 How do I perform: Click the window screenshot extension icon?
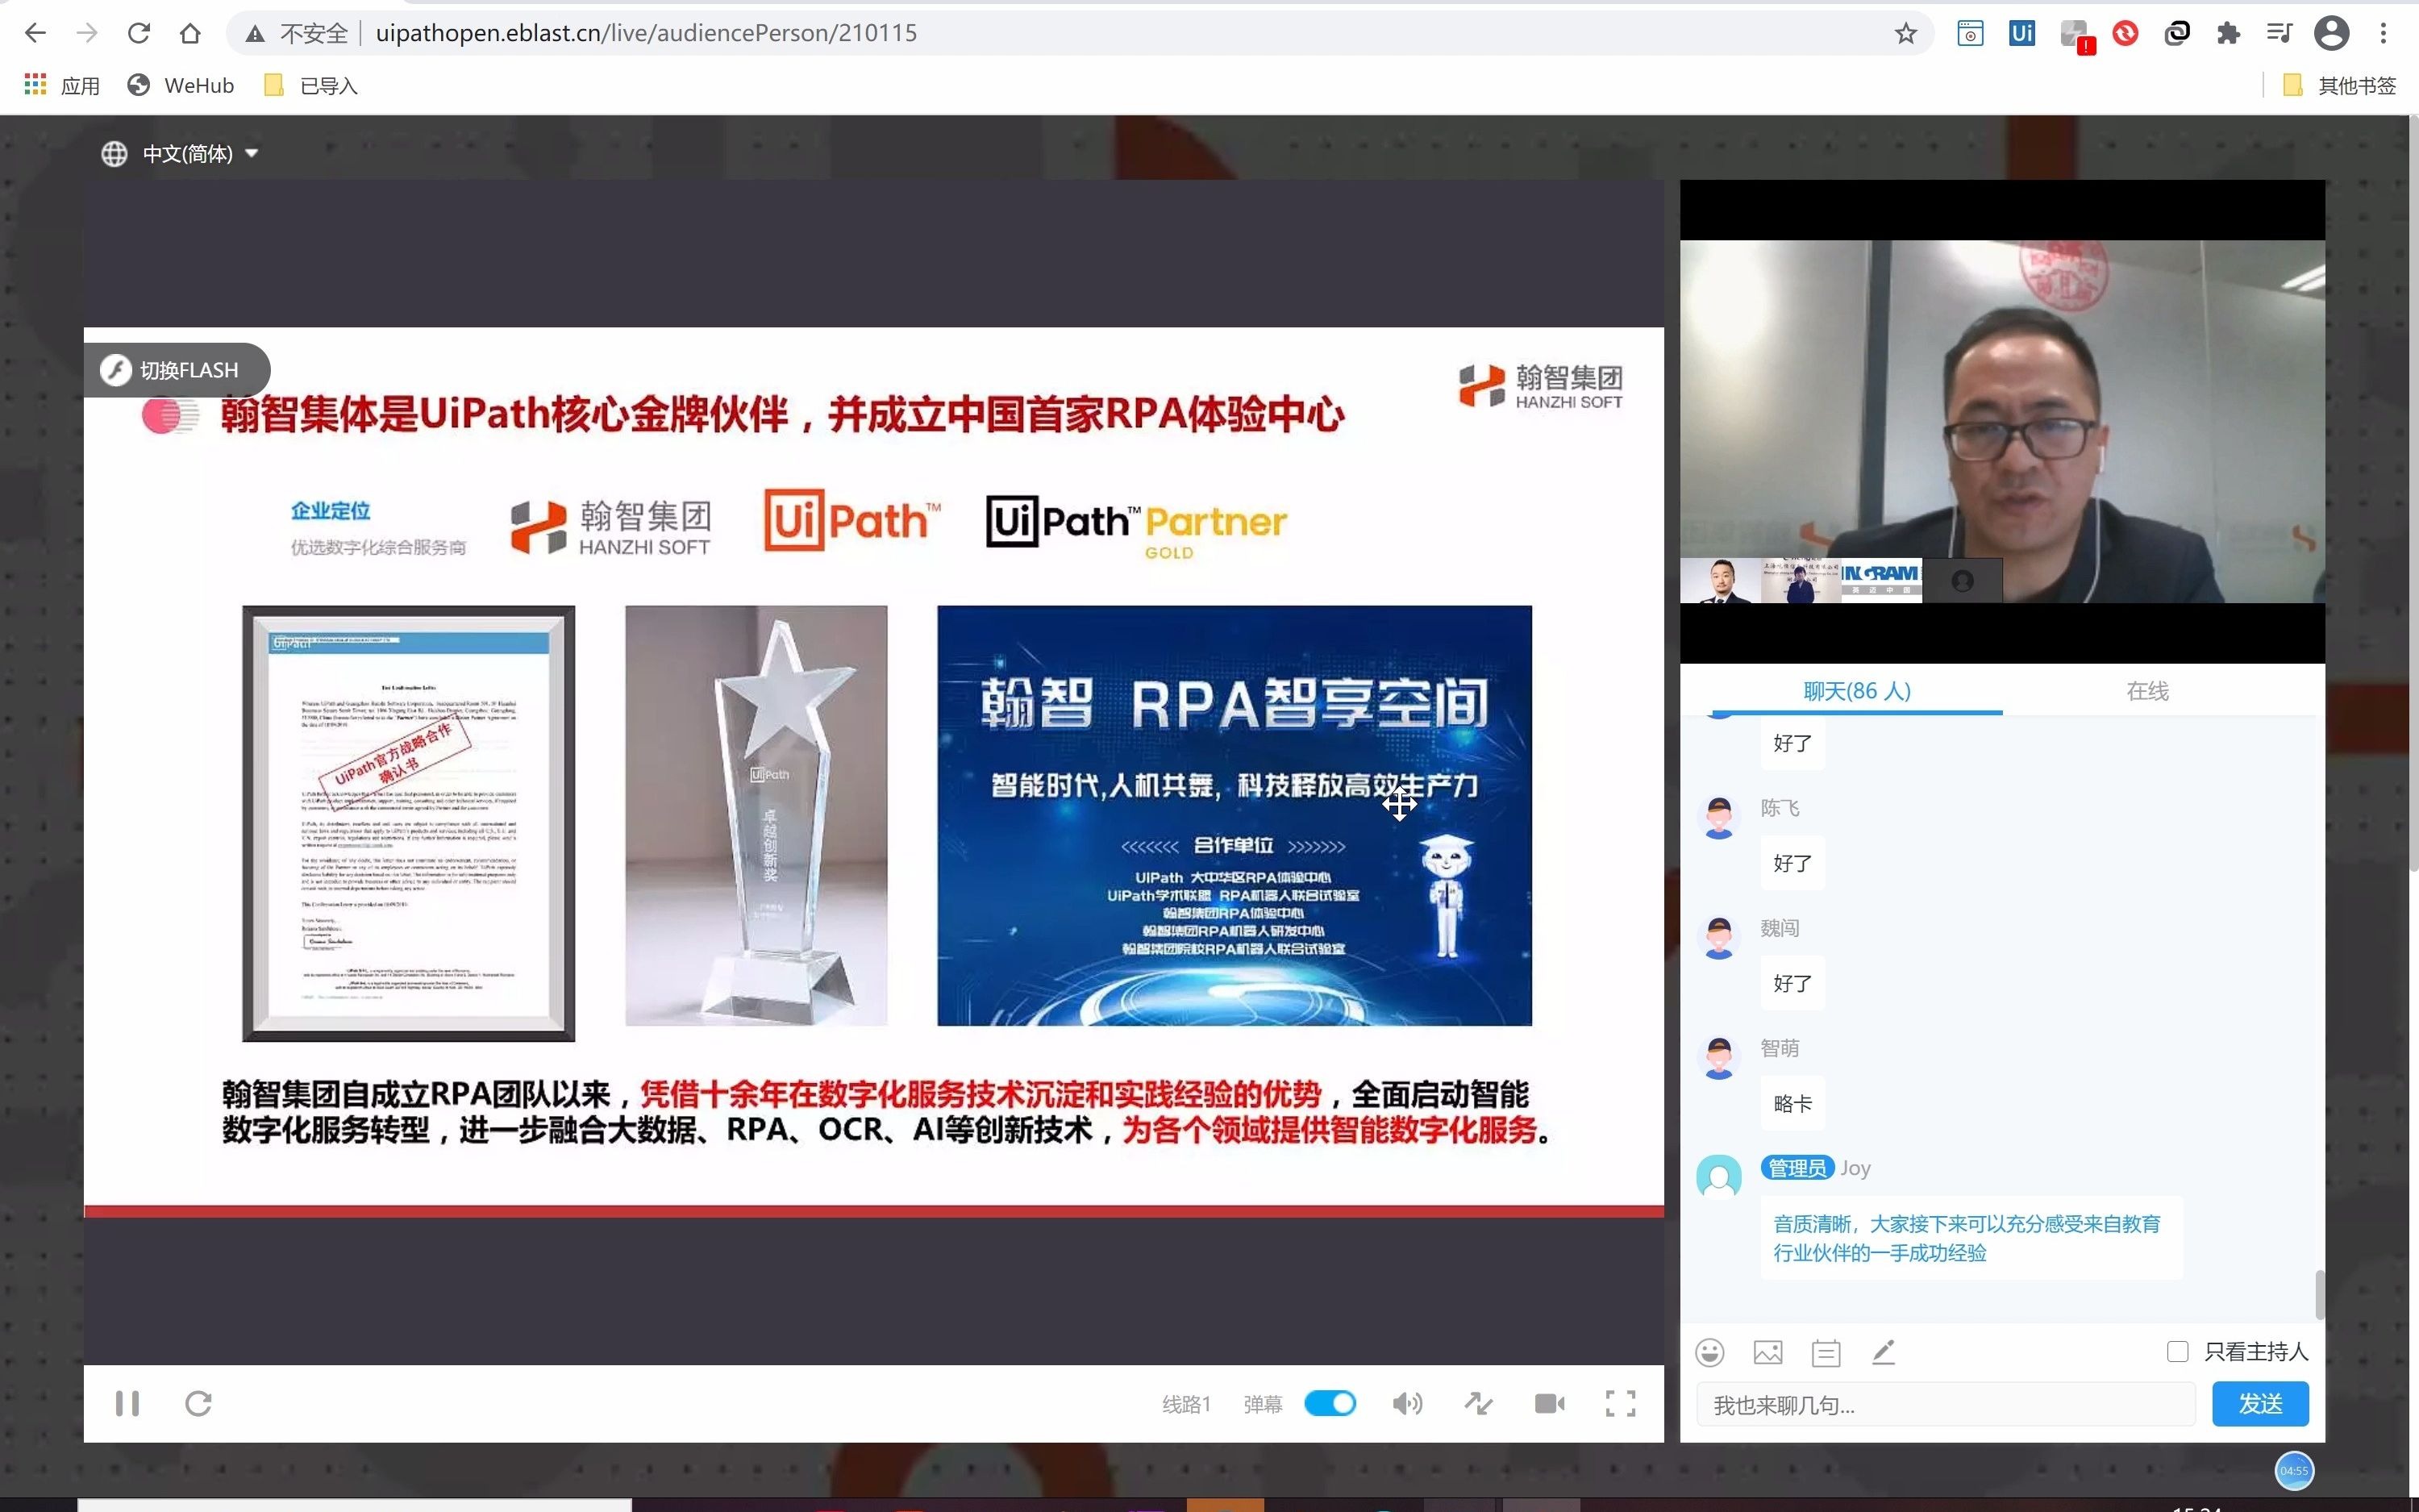pos(1969,33)
